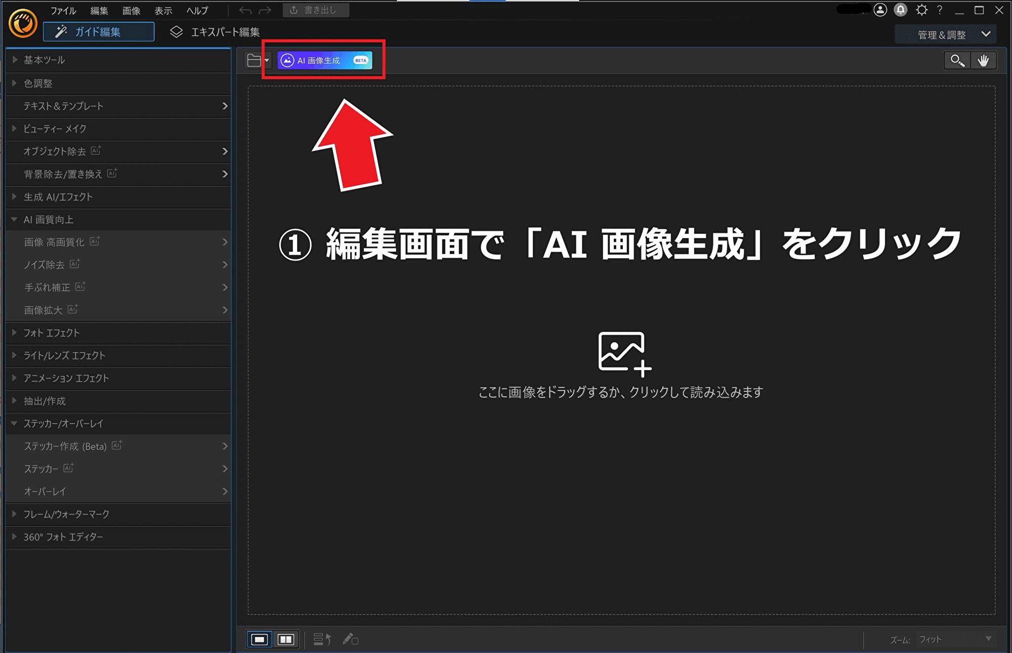Select the zoom magnifier tool

pyautogui.click(x=957, y=61)
